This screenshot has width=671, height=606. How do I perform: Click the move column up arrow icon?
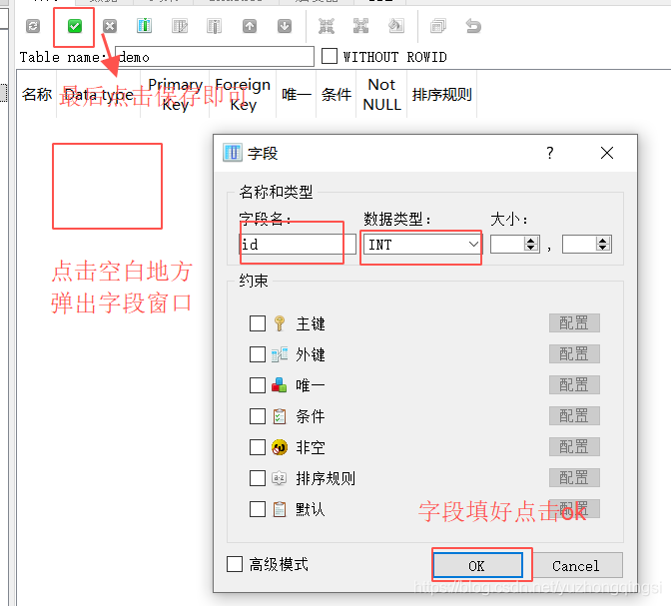click(250, 26)
